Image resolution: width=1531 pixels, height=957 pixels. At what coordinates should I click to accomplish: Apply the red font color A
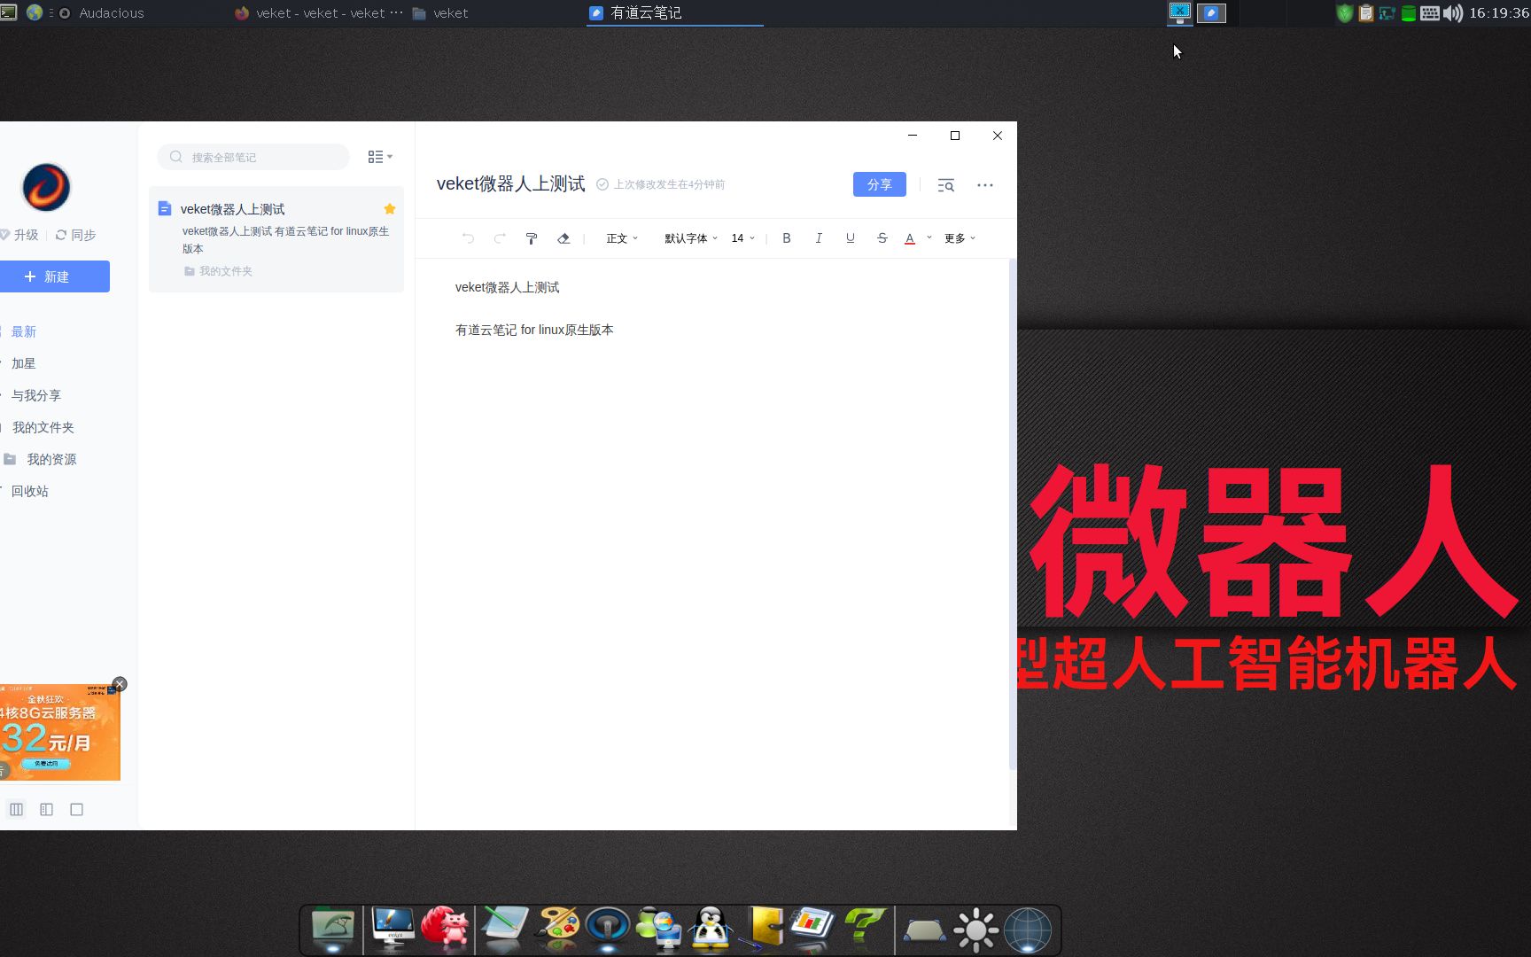coord(910,238)
